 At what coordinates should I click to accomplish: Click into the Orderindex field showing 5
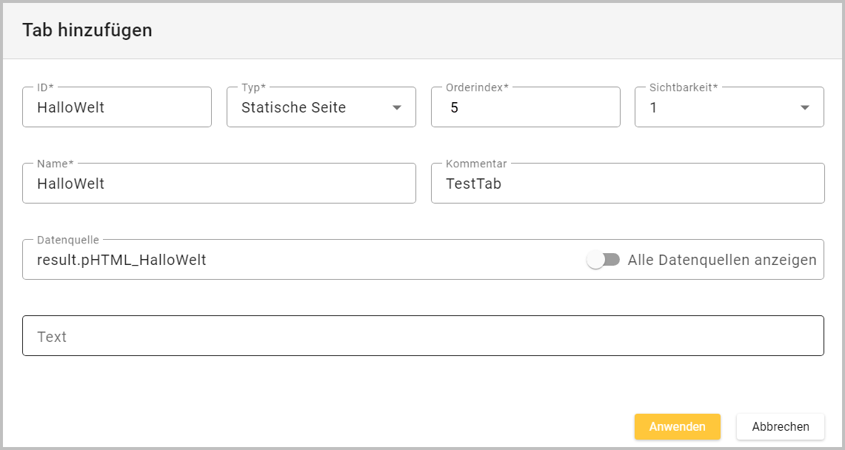524,107
